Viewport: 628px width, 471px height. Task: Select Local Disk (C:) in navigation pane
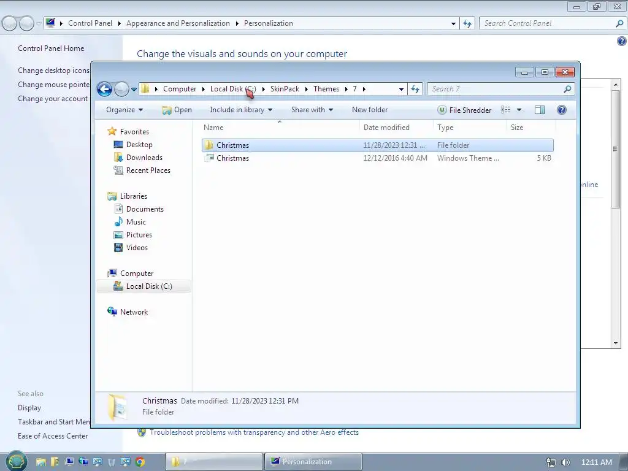tap(144, 286)
